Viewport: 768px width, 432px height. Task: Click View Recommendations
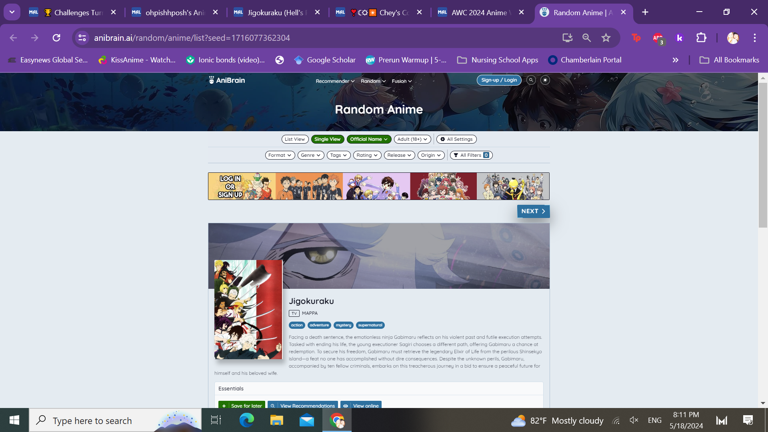(303, 405)
